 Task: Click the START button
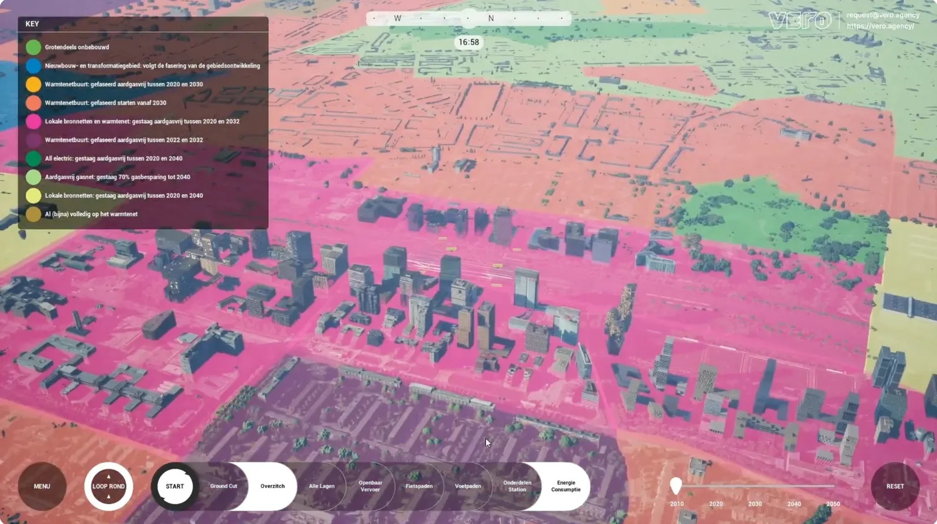175,486
